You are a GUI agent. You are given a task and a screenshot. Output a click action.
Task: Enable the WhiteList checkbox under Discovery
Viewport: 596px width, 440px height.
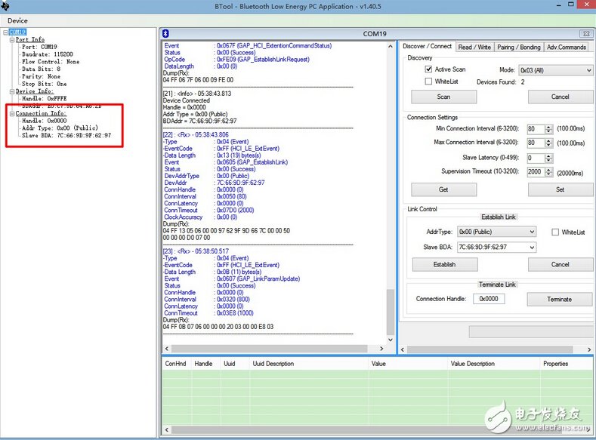click(429, 82)
